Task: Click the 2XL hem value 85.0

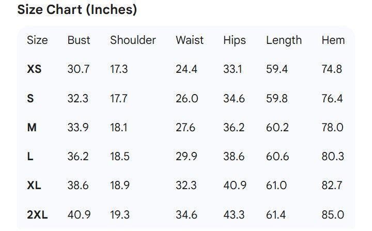Action: point(332,215)
